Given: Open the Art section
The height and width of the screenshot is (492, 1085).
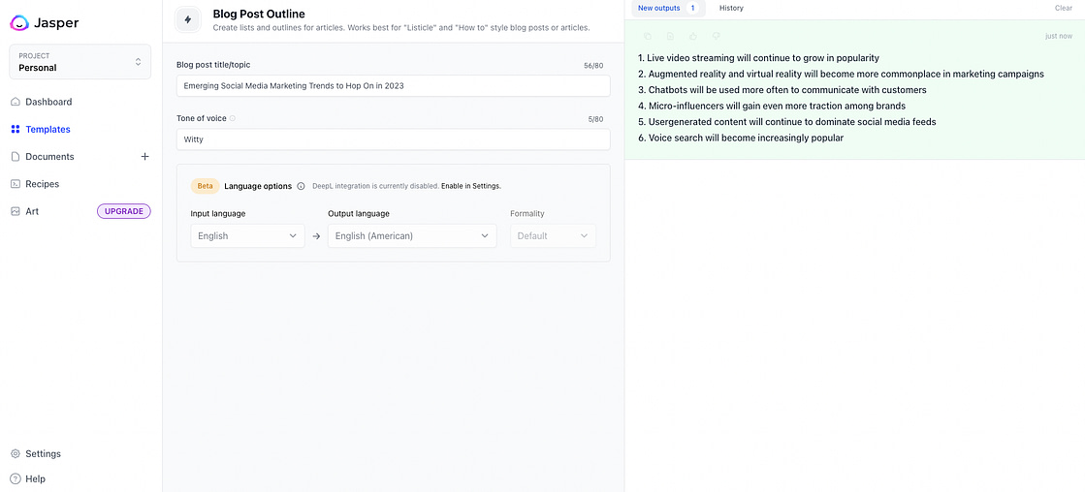Looking at the screenshot, I should [32, 211].
